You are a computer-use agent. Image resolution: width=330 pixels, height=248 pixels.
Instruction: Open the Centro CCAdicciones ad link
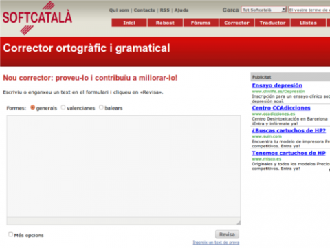point(281,108)
